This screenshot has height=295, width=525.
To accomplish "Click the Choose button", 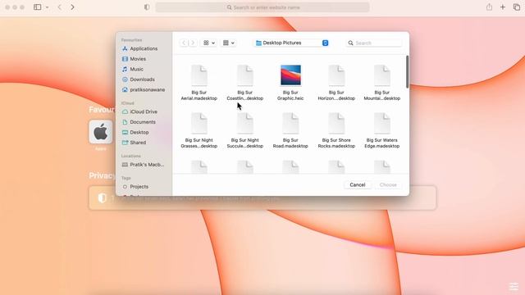I will coord(388,184).
